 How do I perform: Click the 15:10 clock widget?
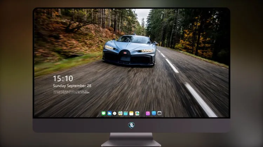click(63, 78)
